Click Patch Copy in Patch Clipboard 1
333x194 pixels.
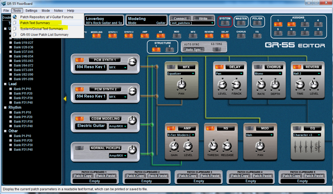tap(83, 176)
